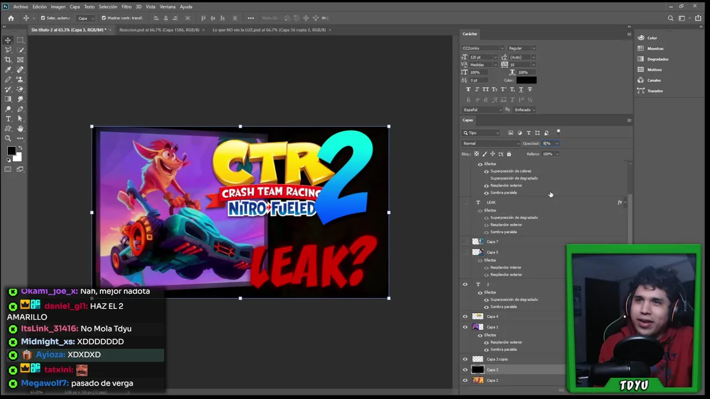Filter layers by adjustment layers icon
Screen dimensions: 710x399
(x=520, y=133)
